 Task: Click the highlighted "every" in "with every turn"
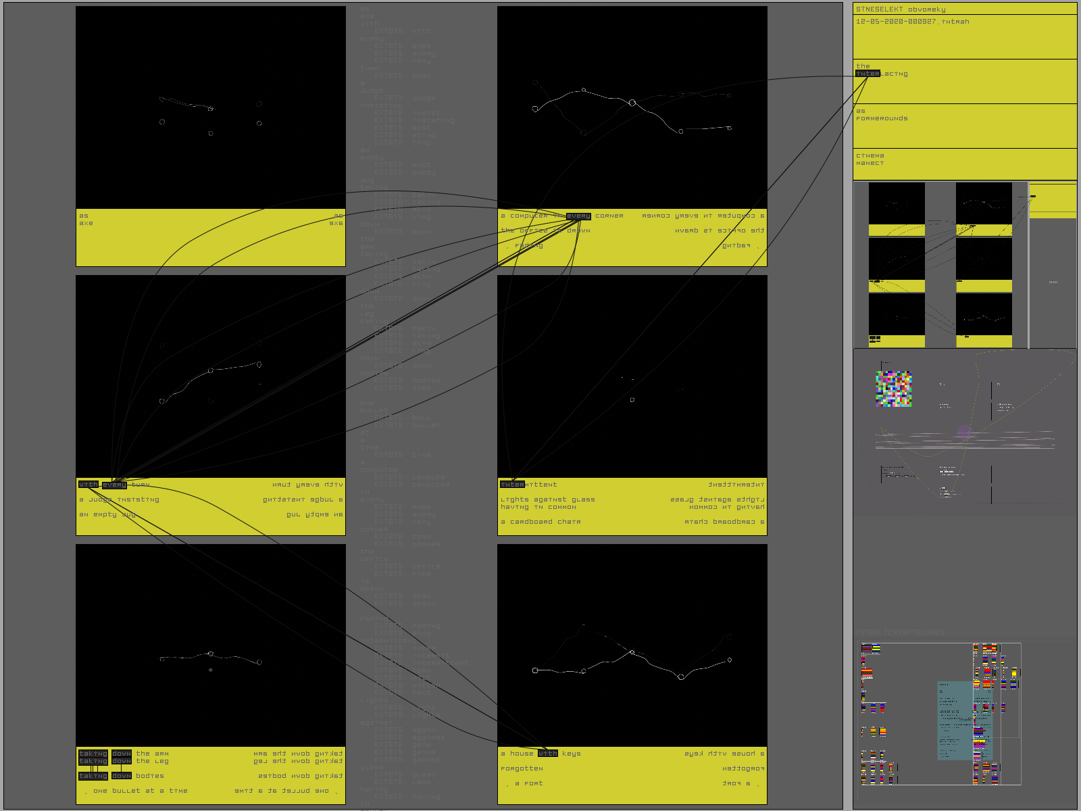tap(114, 485)
